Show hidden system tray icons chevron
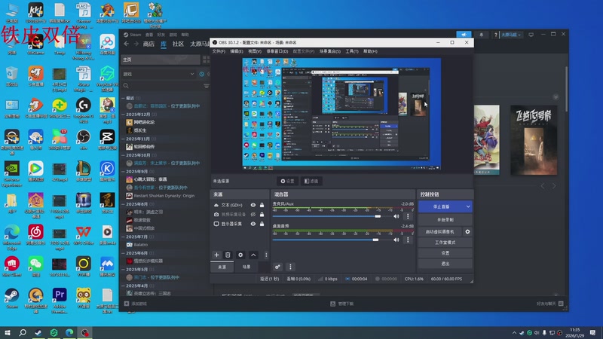This screenshot has width=603, height=339. click(514, 333)
